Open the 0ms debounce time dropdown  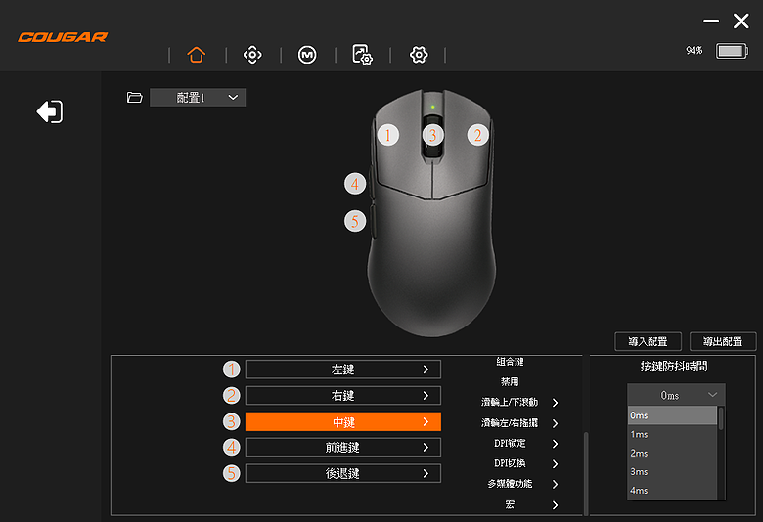(676, 395)
